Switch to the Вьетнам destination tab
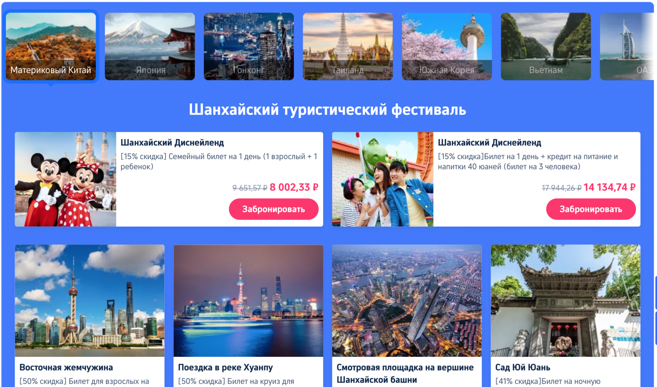This screenshot has width=657, height=387. (x=546, y=47)
